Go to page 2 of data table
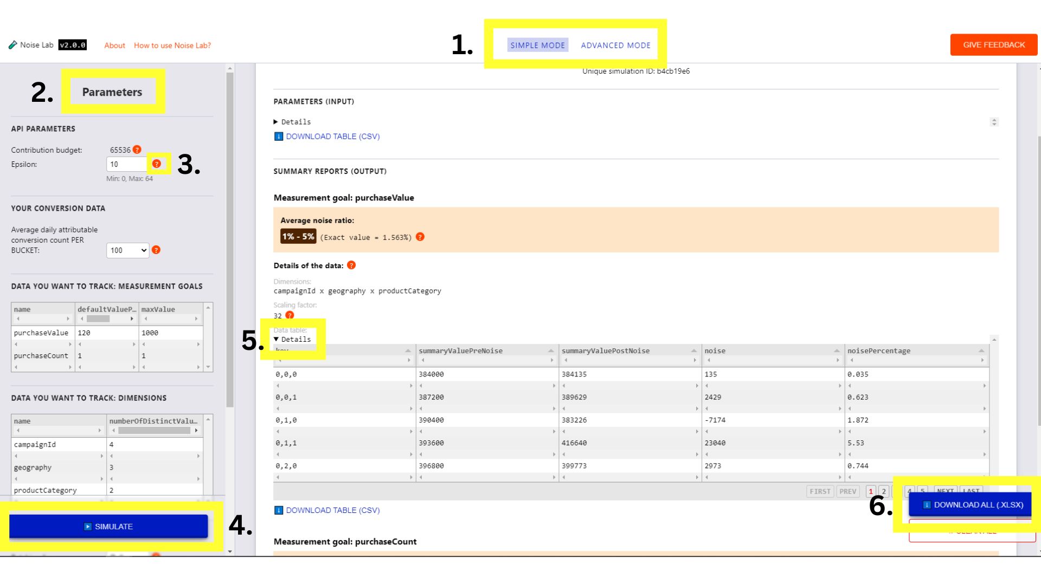Screen dimensions: 1041x585 click(x=883, y=491)
